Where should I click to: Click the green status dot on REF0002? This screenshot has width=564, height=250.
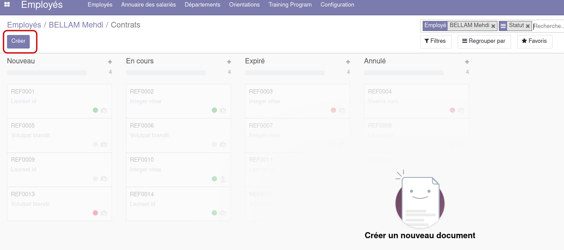[x=214, y=110]
